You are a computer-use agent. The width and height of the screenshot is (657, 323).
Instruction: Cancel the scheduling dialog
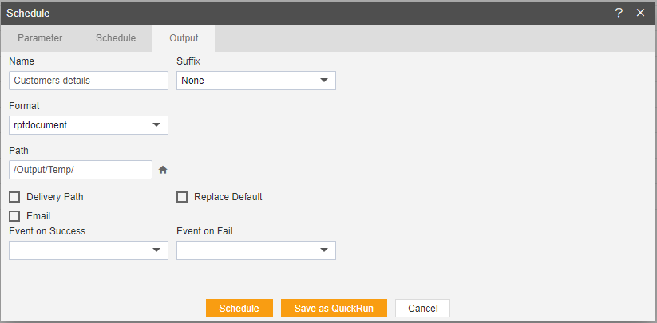pos(423,309)
